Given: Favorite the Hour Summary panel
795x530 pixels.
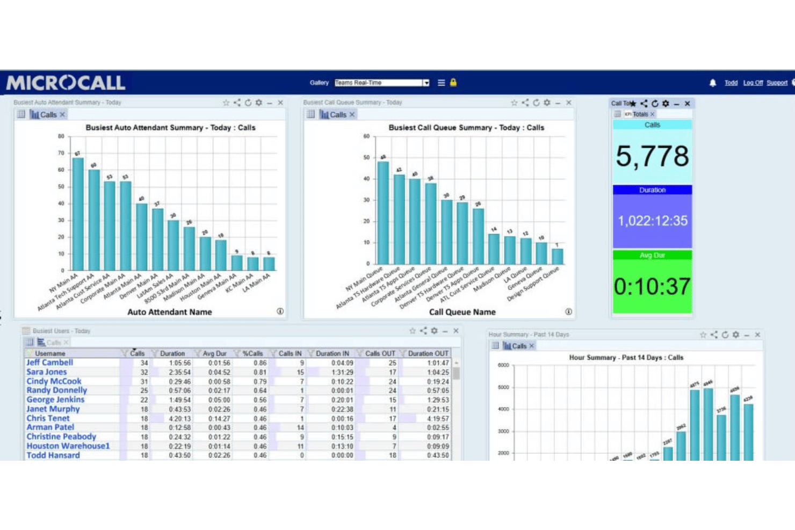Looking at the screenshot, I should 703,335.
